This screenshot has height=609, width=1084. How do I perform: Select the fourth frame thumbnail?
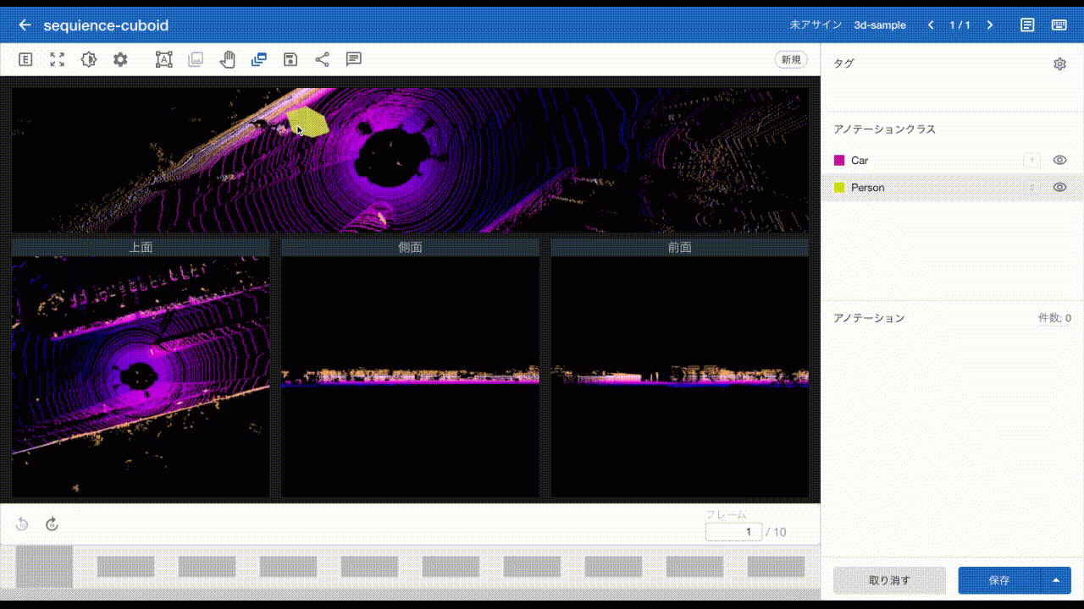[288, 567]
